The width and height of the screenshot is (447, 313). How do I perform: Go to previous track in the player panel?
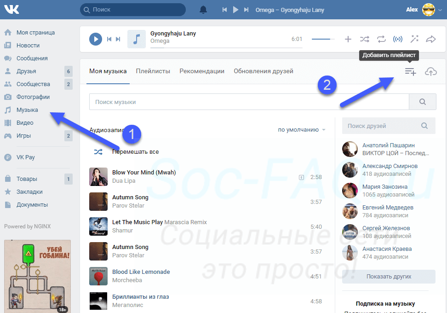(x=109, y=39)
